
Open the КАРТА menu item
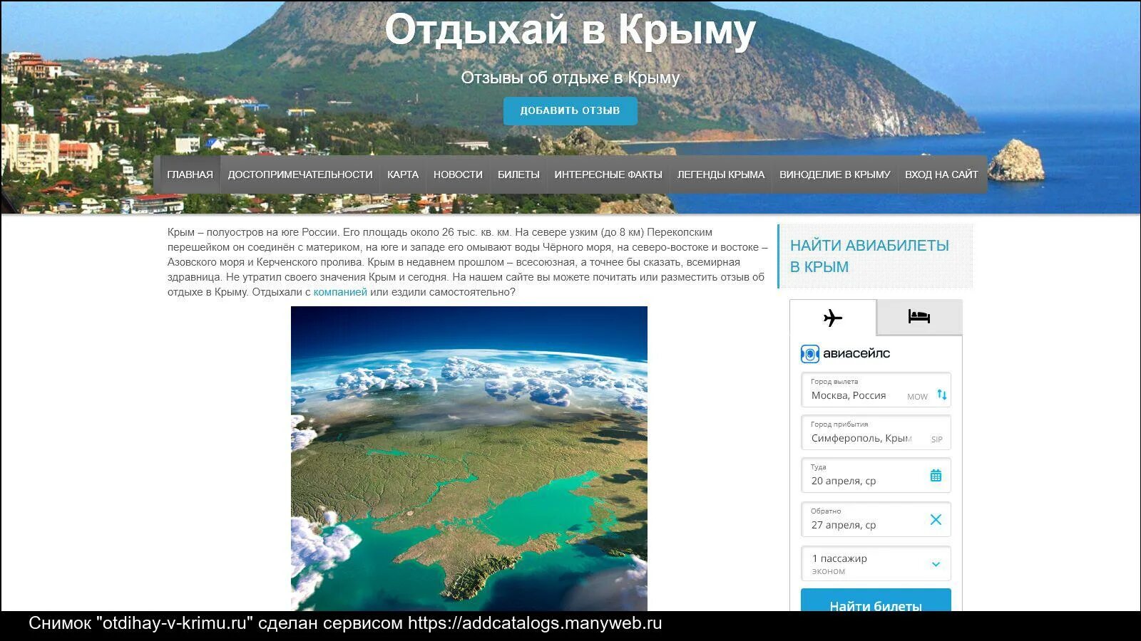point(403,174)
